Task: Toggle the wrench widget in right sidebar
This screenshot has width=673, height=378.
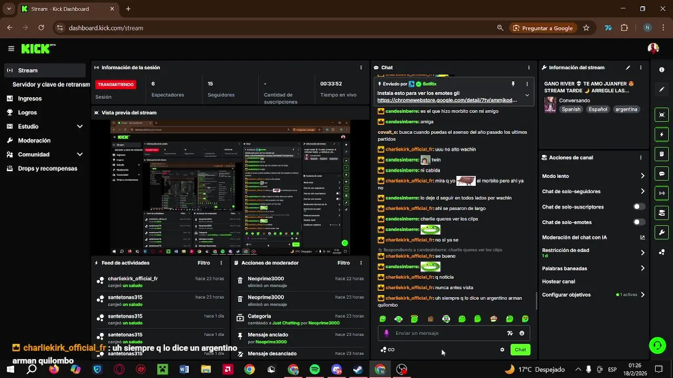Action: (x=661, y=232)
